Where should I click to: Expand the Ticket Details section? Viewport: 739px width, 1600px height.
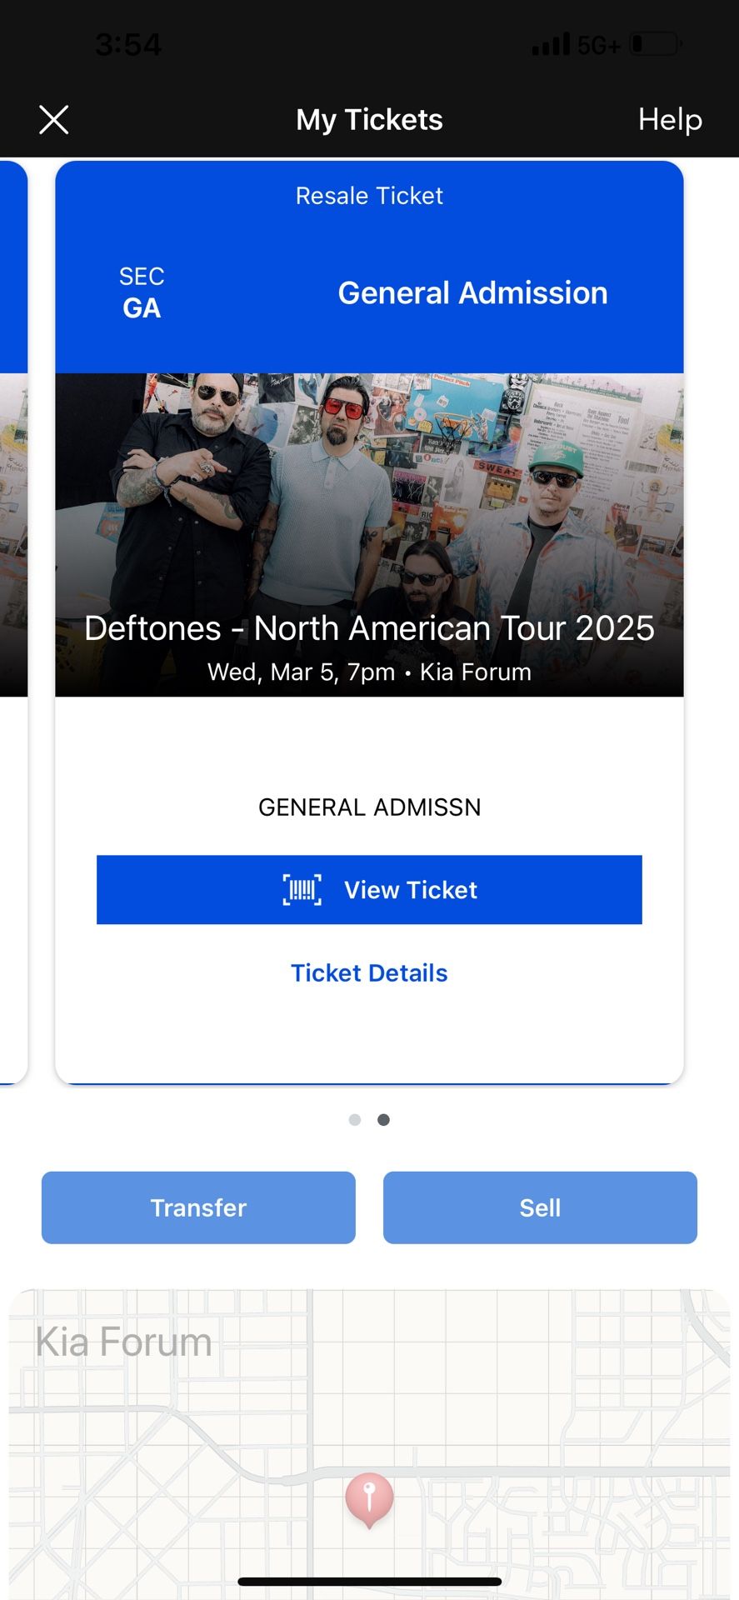tap(369, 972)
